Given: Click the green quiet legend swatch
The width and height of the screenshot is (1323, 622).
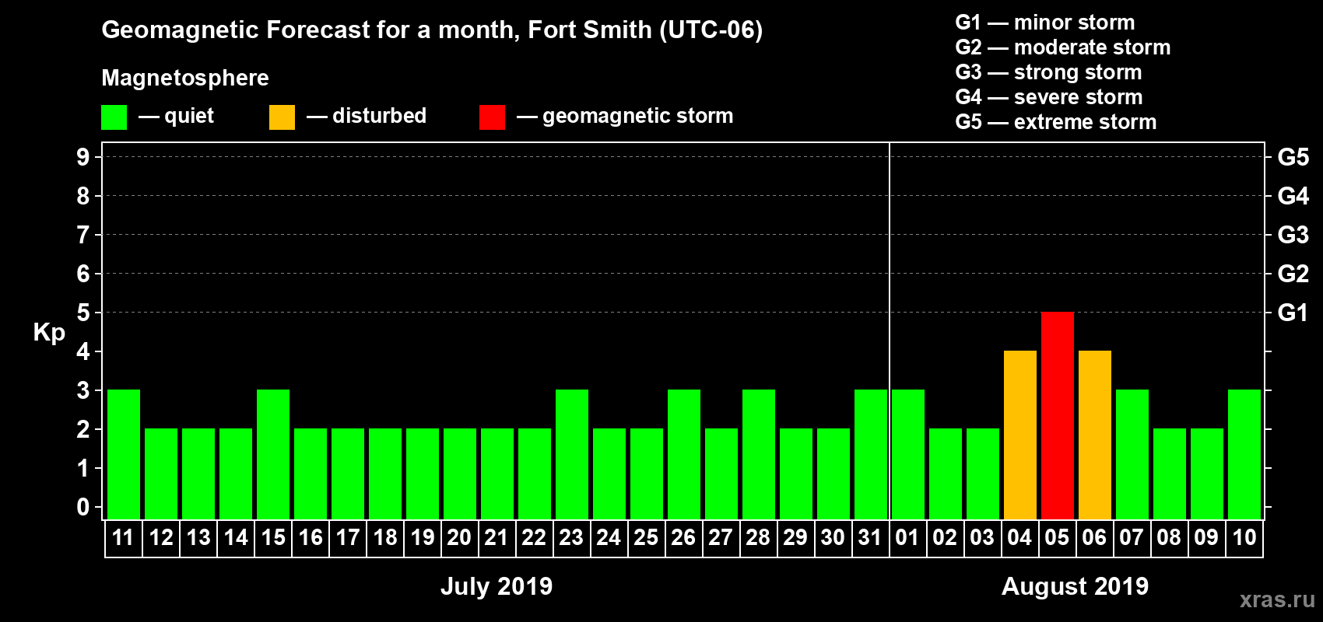Looking at the screenshot, I should pyautogui.click(x=114, y=117).
